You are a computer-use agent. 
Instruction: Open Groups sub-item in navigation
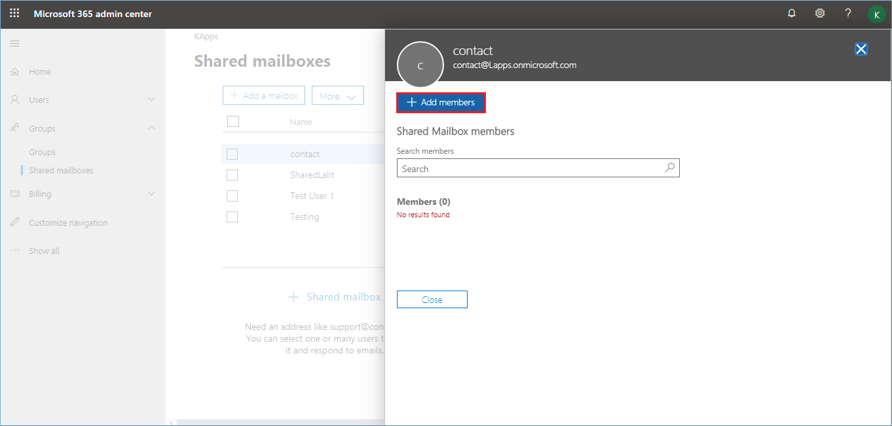42,152
